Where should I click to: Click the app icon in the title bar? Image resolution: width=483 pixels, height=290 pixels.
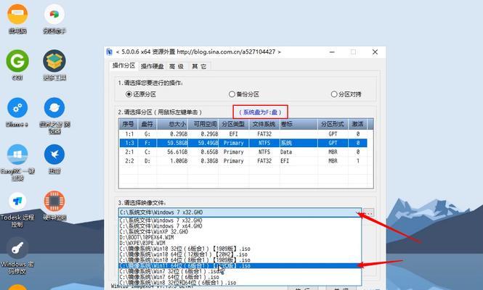pyautogui.click(x=110, y=51)
